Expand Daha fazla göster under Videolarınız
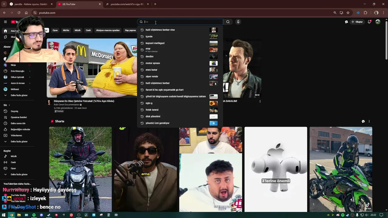 (x=19, y=141)
